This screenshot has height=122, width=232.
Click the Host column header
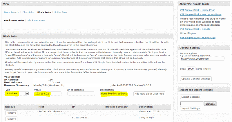(x=41, y=107)
